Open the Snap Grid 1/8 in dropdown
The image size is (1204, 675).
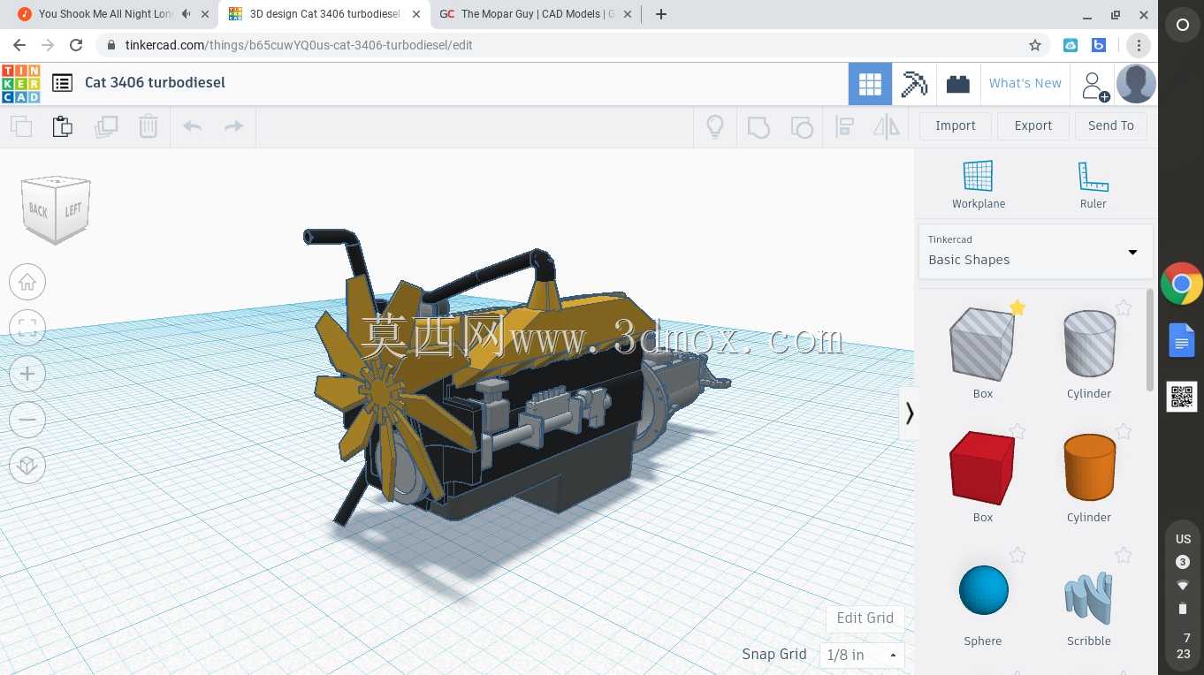point(862,655)
